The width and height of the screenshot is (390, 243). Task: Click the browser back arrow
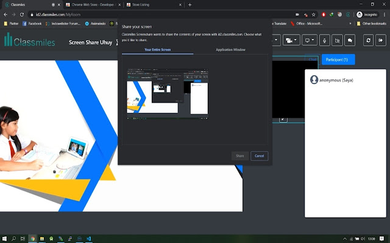pyautogui.click(x=5, y=15)
